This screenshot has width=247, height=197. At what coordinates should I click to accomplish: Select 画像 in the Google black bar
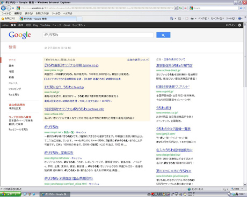pos(21,25)
